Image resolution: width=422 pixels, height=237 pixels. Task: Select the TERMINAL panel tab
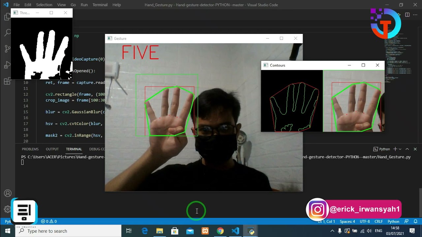(74, 149)
